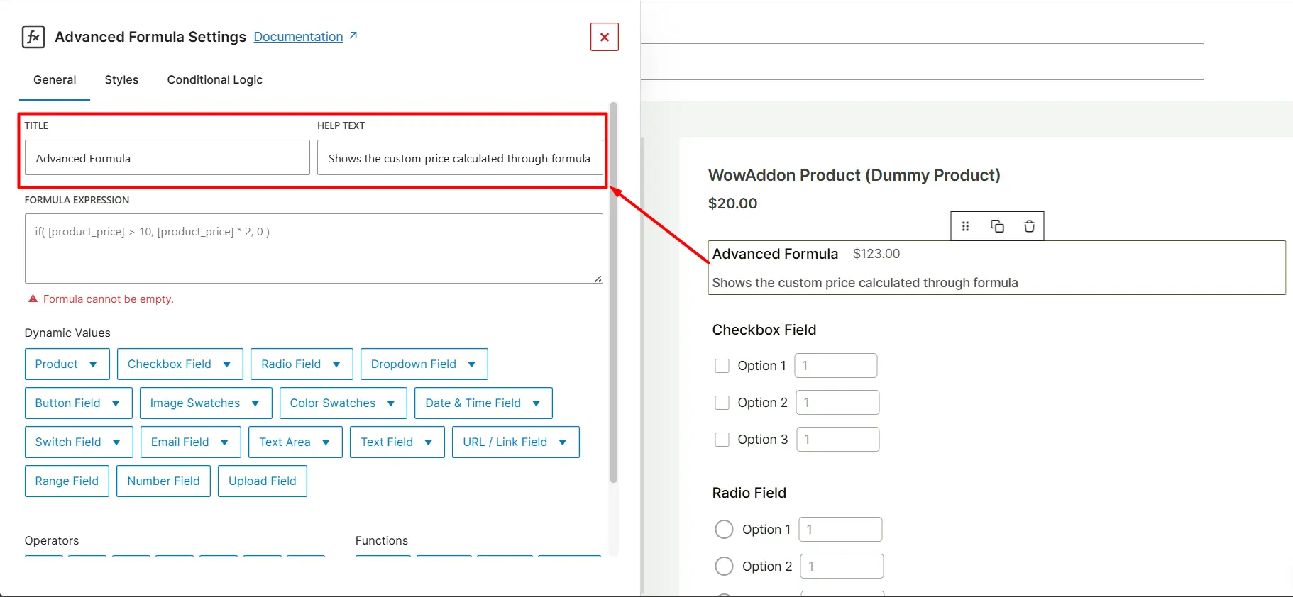Delete the Advanced Formula field with trash icon

(x=1029, y=226)
